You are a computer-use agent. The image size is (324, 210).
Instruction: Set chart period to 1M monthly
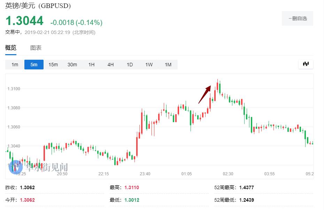168,65
